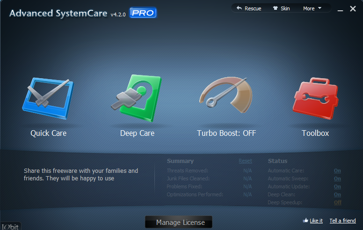Select the Toolbox label

(315, 133)
